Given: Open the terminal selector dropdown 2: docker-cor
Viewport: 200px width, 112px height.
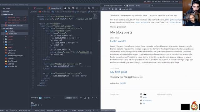Looking at the screenshot, I should (x=71, y=98).
